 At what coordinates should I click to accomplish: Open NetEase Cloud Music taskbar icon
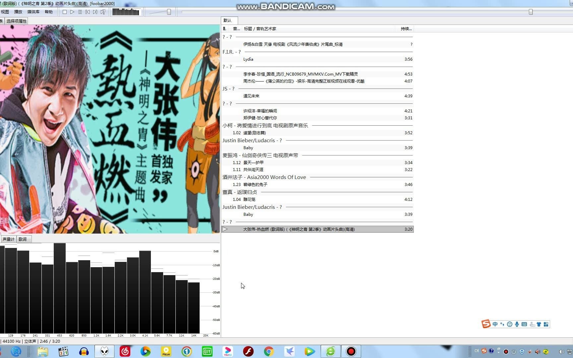(125, 351)
